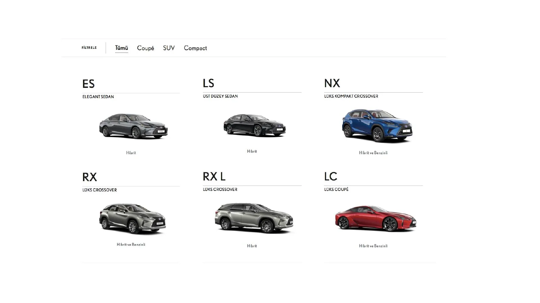Filter models by Coupé
The height and width of the screenshot is (303, 540).
(145, 48)
